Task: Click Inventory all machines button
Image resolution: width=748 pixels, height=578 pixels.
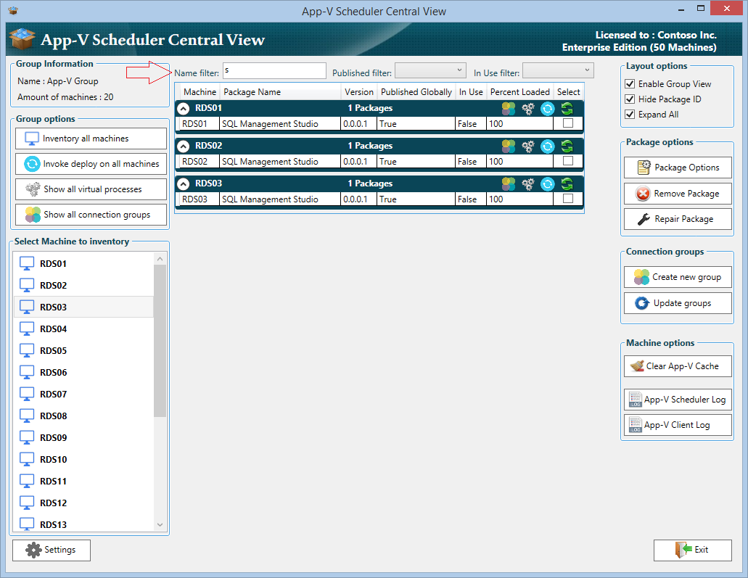Action: [x=91, y=139]
